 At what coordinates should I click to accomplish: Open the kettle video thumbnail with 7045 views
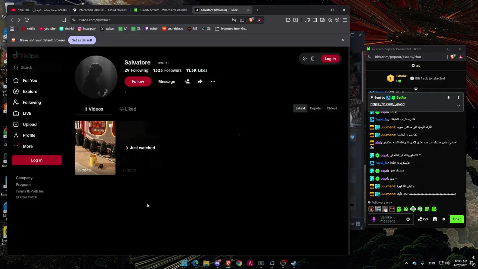click(x=95, y=148)
